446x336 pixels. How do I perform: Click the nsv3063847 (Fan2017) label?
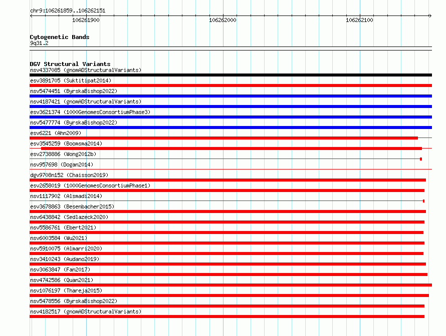pos(60,269)
